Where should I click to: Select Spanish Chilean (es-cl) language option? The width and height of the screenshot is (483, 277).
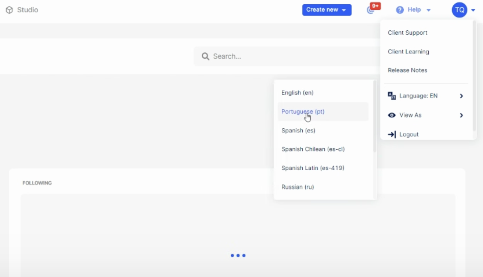pos(313,149)
